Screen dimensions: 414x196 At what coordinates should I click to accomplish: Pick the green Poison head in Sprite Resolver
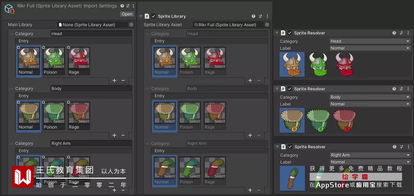click(318, 65)
